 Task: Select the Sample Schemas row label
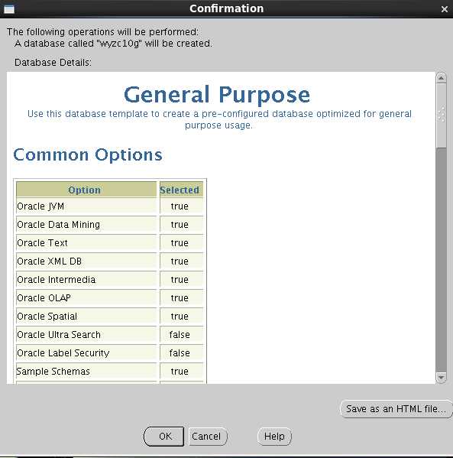[x=53, y=372]
